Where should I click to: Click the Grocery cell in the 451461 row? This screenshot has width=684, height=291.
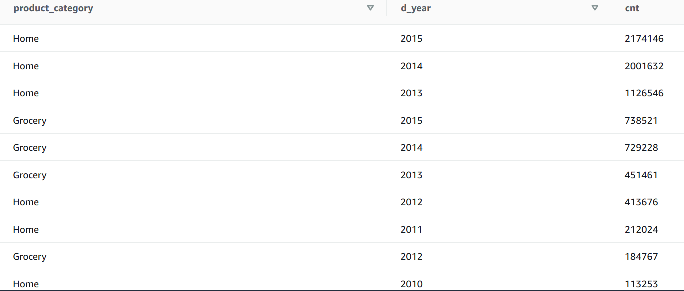tap(30, 175)
